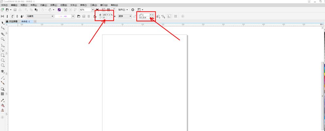Click the spray spacing field showing 25.4
This screenshot has height=131, width=325.
click(x=146, y=18)
